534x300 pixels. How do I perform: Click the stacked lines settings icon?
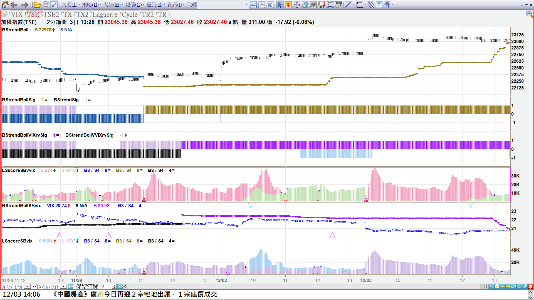tap(313, 5)
